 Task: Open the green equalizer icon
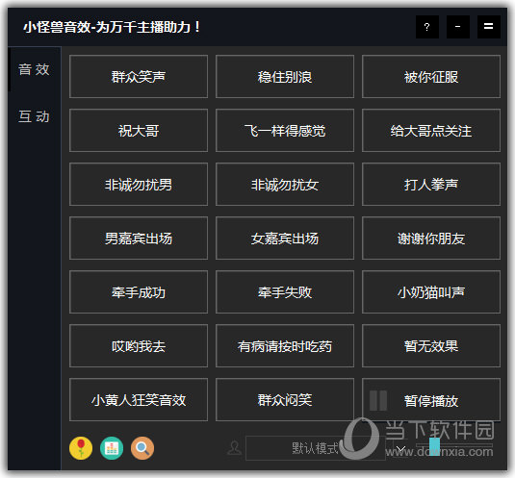pyautogui.click(x=112, y=448)
